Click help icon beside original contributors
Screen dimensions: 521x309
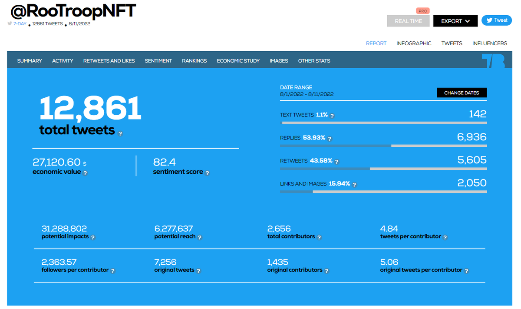(326, 271)
